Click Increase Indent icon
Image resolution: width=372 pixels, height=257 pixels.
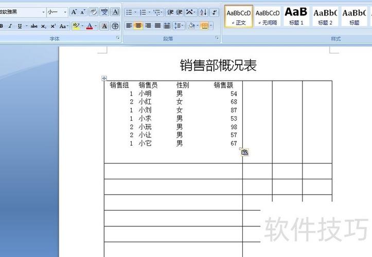[179, 12]
